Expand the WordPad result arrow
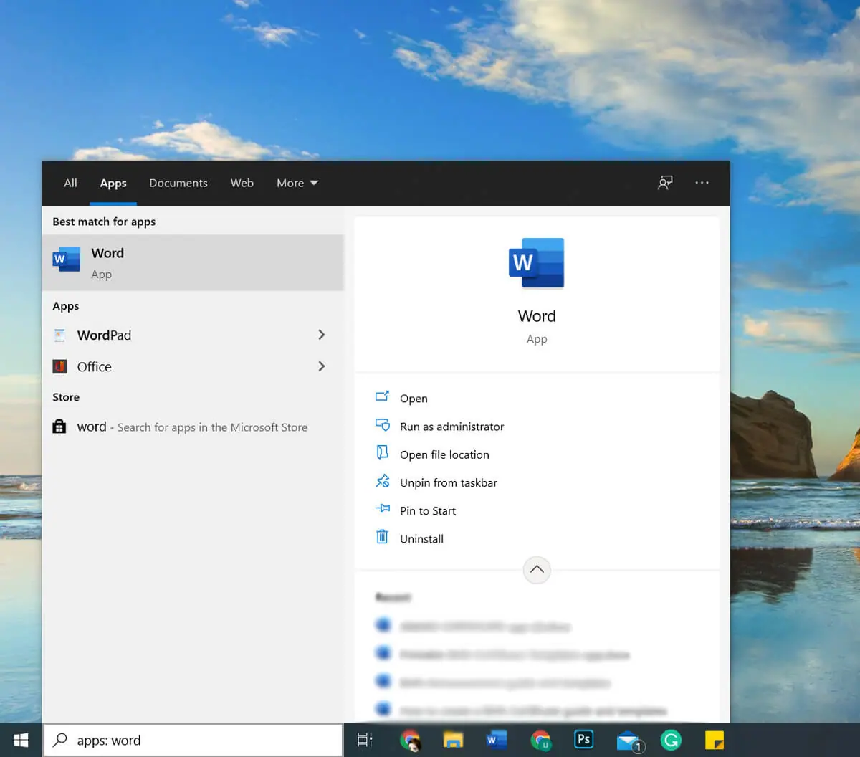Viewport: 860px width, 757px height. [322, 335]
